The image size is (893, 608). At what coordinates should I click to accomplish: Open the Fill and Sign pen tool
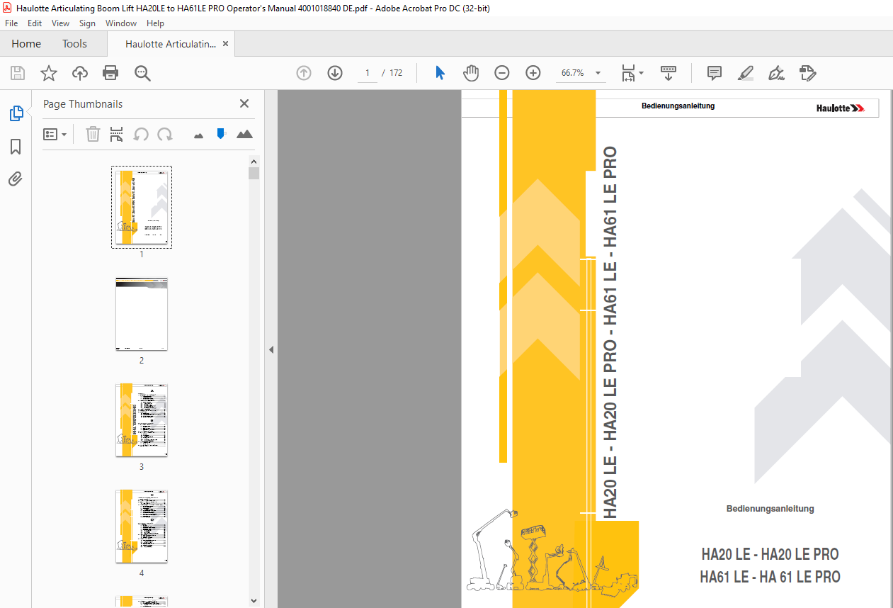(776, 73)
